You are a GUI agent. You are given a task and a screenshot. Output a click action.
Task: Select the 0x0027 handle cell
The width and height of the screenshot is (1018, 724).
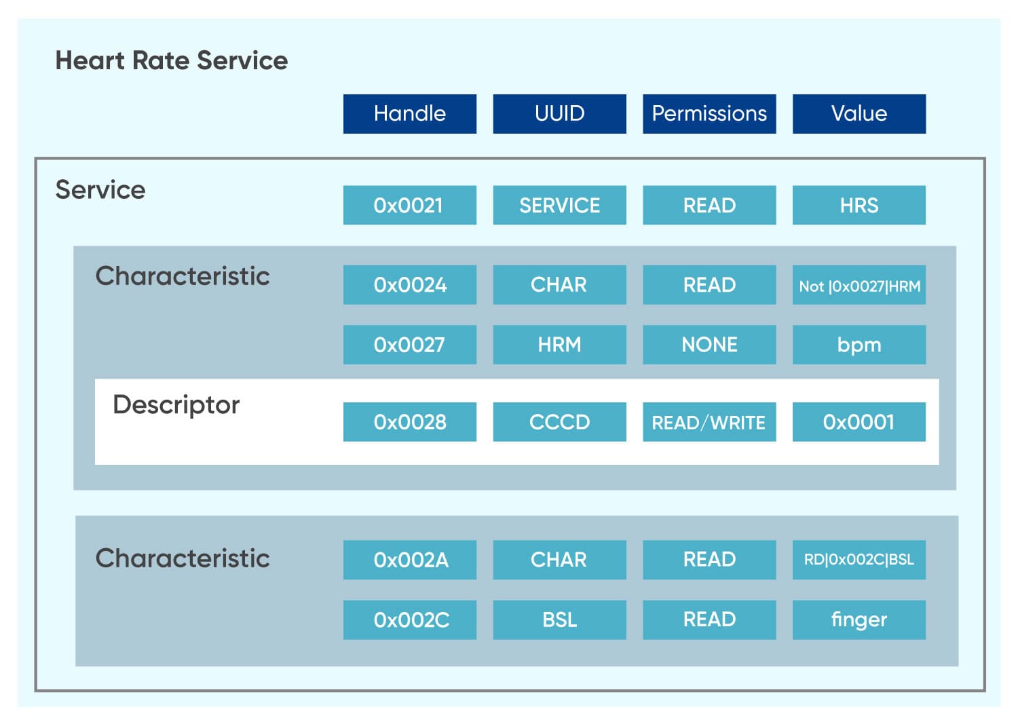(409, 345)
